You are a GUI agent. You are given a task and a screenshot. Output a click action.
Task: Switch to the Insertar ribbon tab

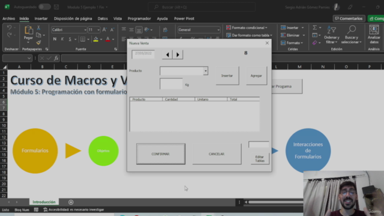41,19
